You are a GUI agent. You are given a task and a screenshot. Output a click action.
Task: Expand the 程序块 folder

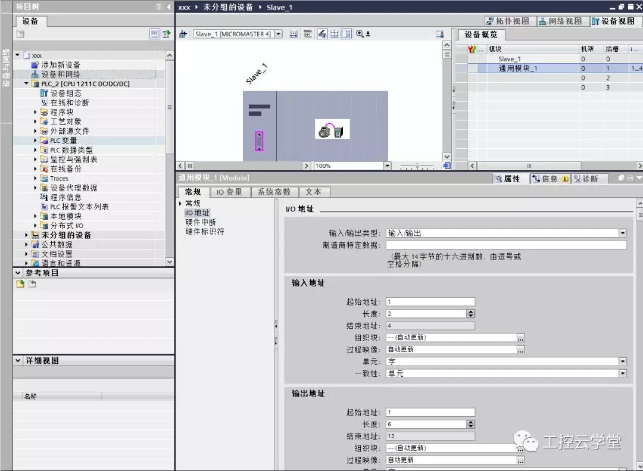tap(35, 113)
